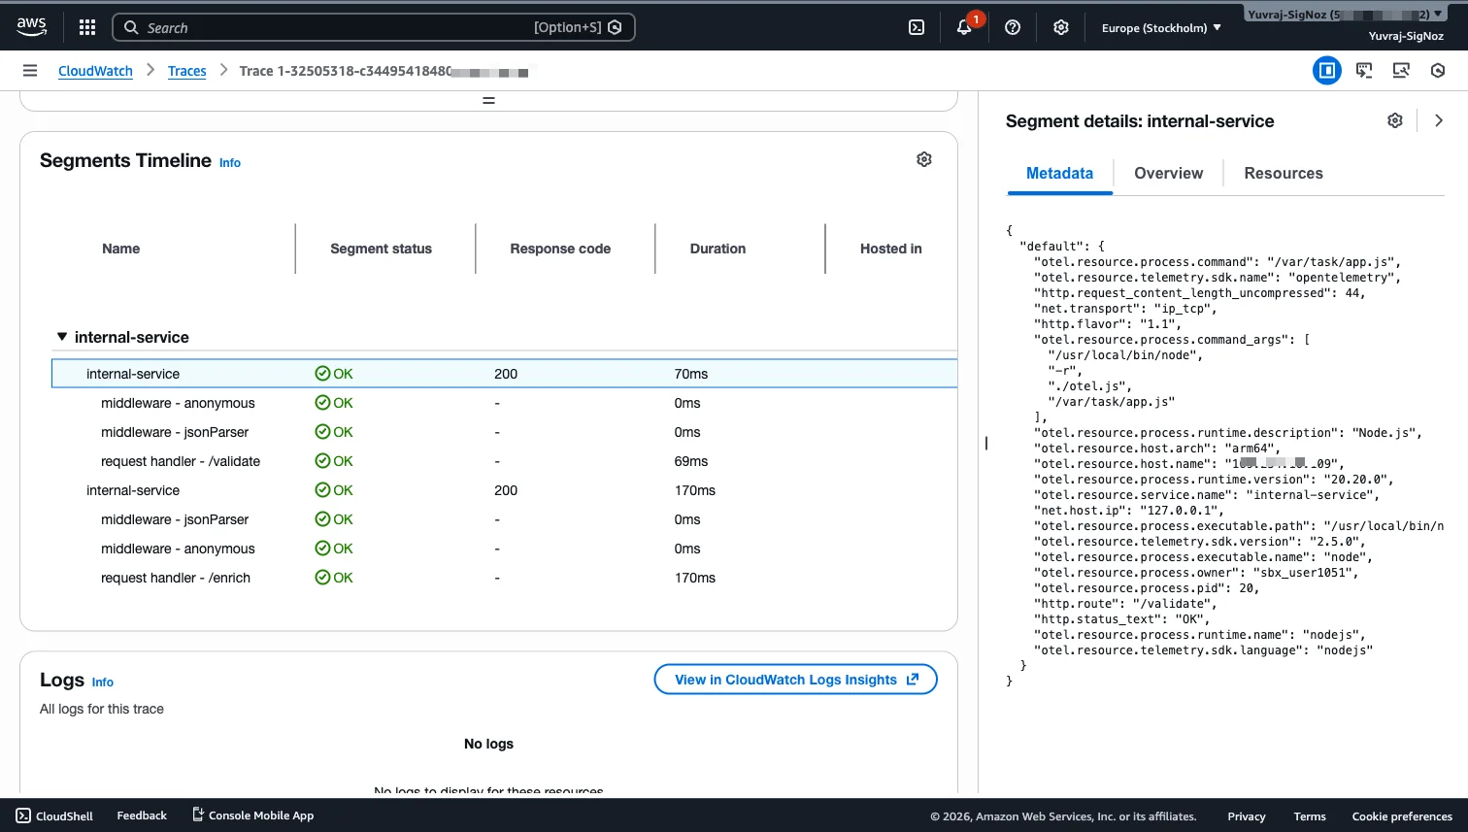Toggle the side navigation hamburger menu
The width and height of the screenshot is (1468, 832).
click(30, 70)
